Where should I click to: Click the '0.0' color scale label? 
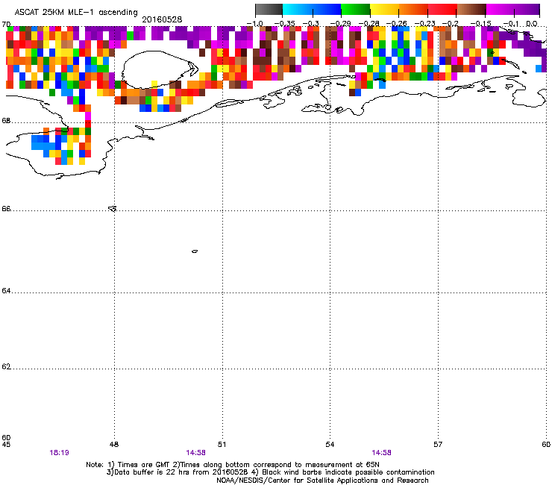[532, 24]
